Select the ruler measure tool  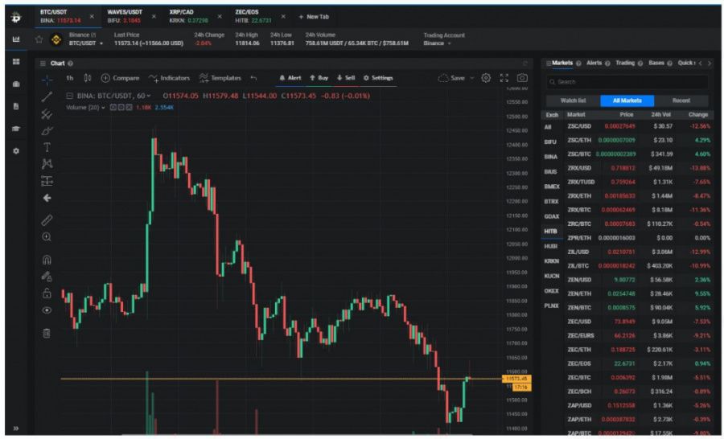pos(47,220)
